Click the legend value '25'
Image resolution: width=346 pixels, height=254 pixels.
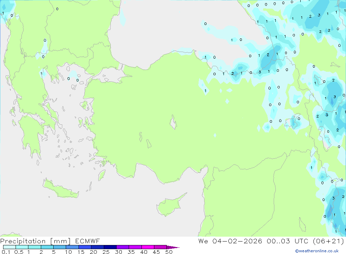(x=106, y=252)
